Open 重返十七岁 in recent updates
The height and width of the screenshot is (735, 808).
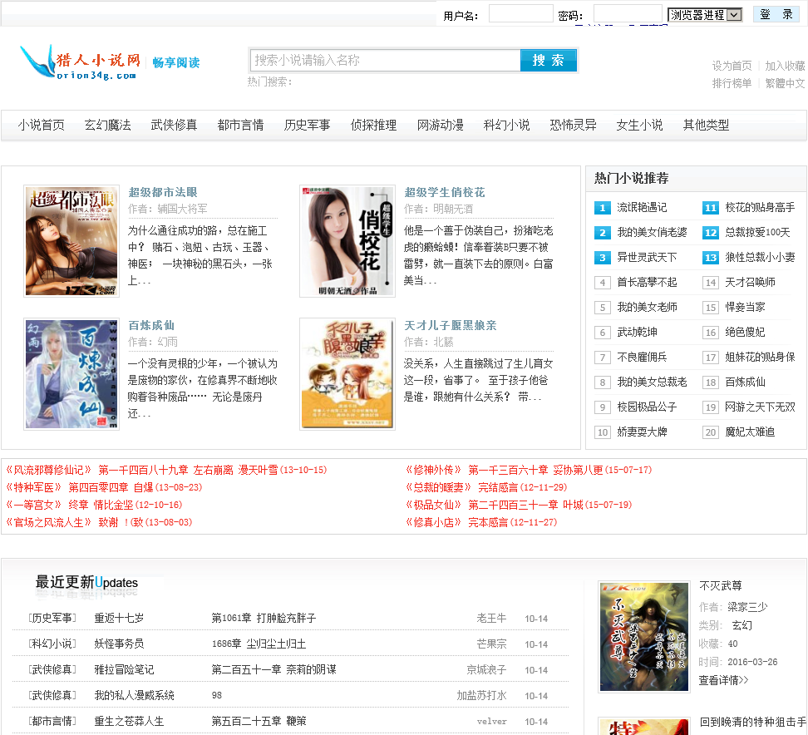click(119, 618)
